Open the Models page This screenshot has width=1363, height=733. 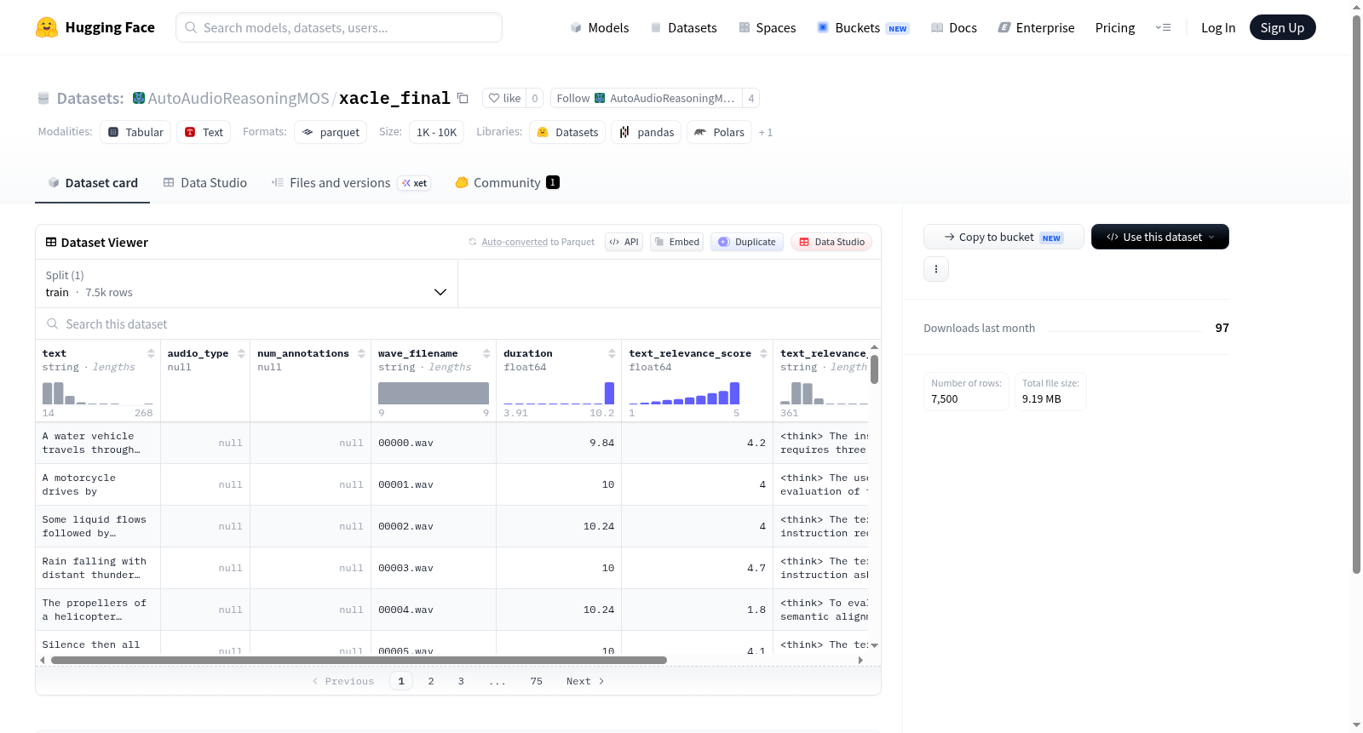600,27
